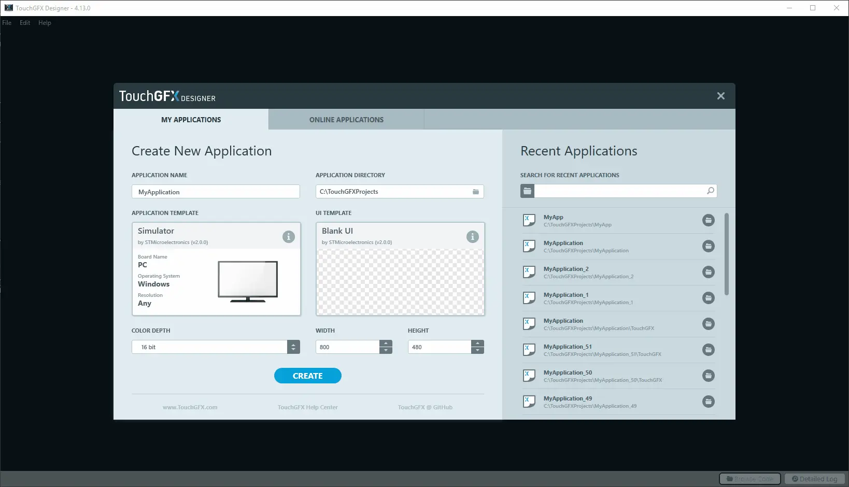This screenshot has height=487, width=849.
Task: Click the recent applications list scrollbar
Action: tap(727, 254)
